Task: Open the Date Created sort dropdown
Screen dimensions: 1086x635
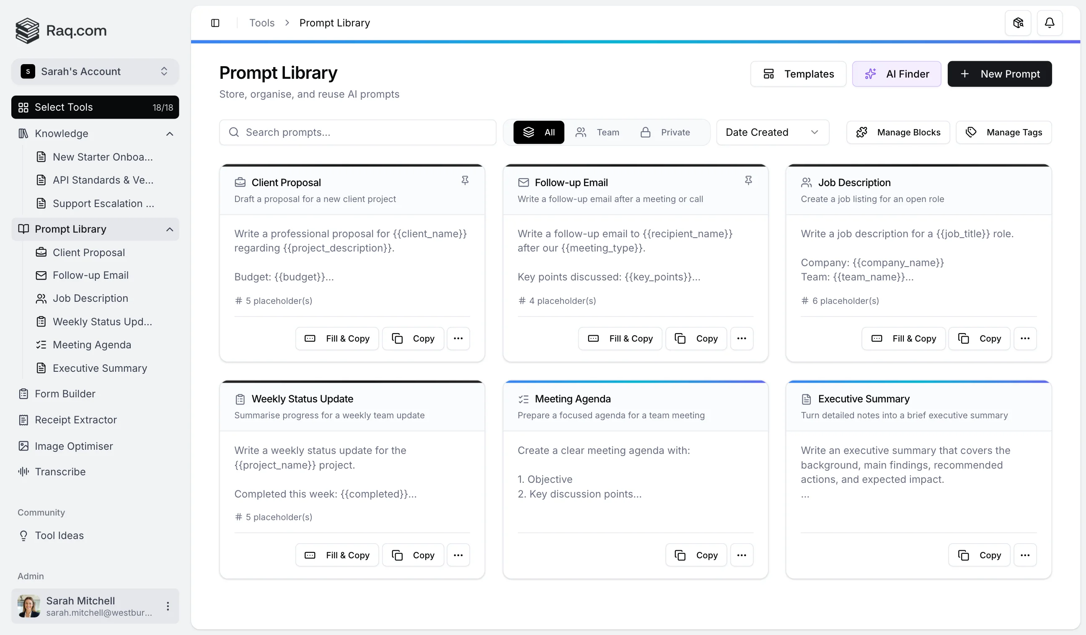Action: tap(772, 132)
